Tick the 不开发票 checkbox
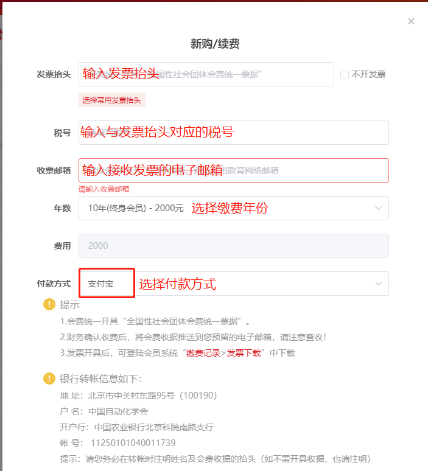 345,74
